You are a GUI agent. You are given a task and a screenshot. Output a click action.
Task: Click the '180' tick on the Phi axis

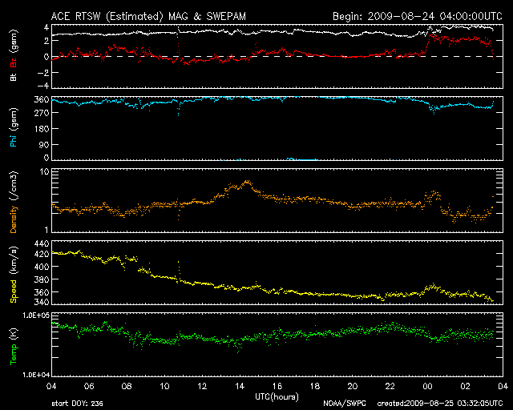click(42, 129)
